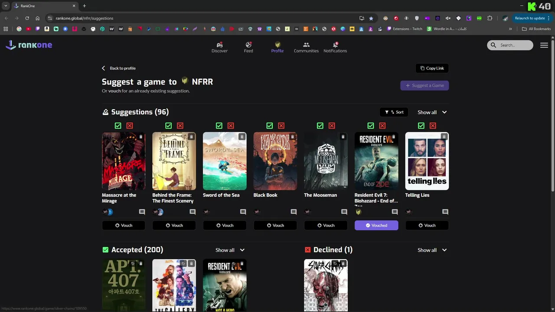Accept Behind the Frame suggestion

tap(169, 126)
